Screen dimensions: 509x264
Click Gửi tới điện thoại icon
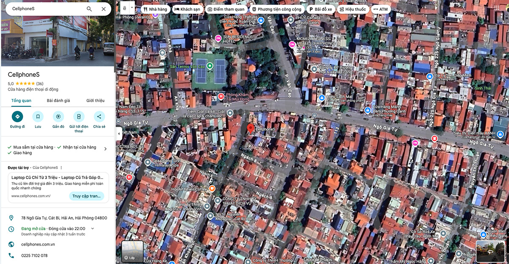click(x=78, y=117)
